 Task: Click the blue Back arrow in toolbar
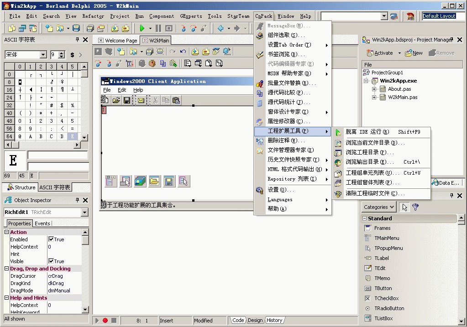[221, 28]
